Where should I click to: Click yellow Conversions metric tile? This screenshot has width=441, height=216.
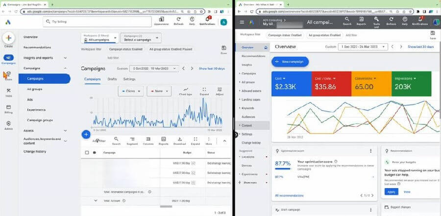[371, 84]
